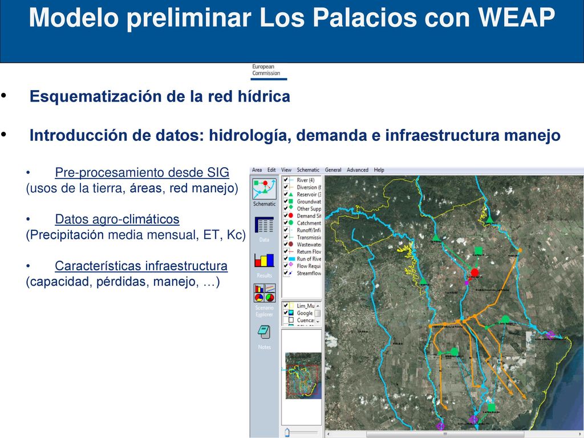Open the Edit menu
Screen dimensions: 584x438
(x=271, y=170)
